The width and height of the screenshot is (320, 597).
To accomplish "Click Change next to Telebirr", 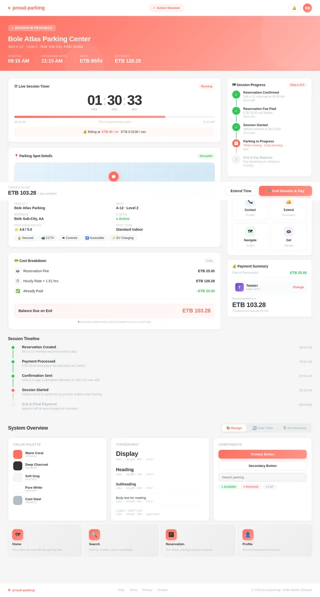I will [x=298, y=287].
